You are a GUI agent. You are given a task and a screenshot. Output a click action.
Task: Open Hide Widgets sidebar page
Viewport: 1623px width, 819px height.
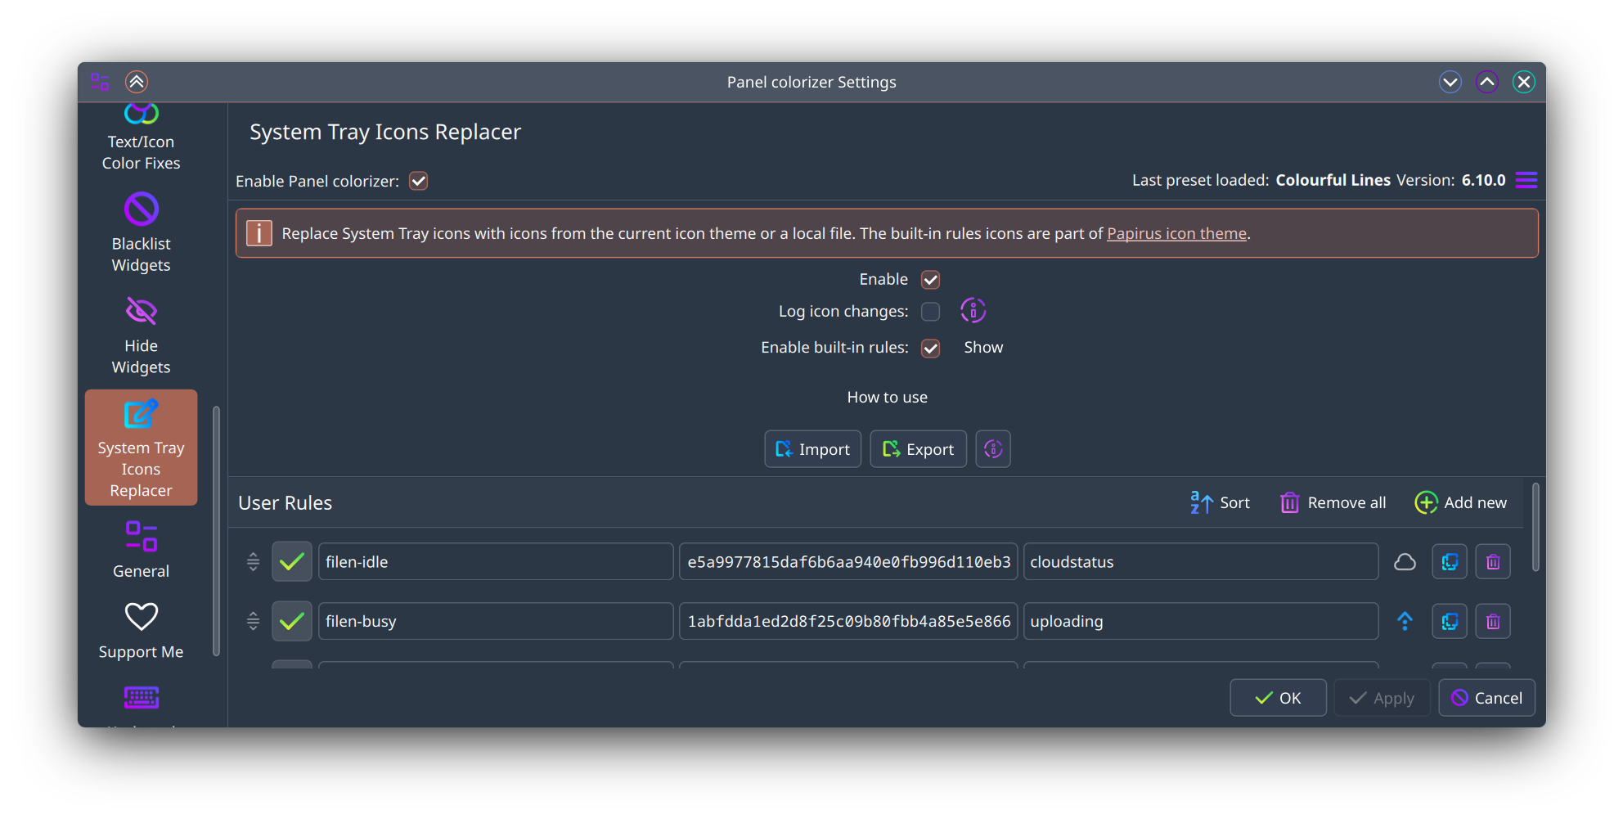(141, 335)
